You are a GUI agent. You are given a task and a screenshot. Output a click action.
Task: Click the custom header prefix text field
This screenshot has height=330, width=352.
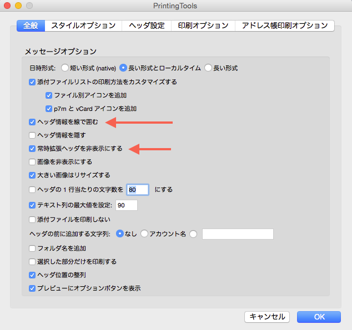(238, 234)
